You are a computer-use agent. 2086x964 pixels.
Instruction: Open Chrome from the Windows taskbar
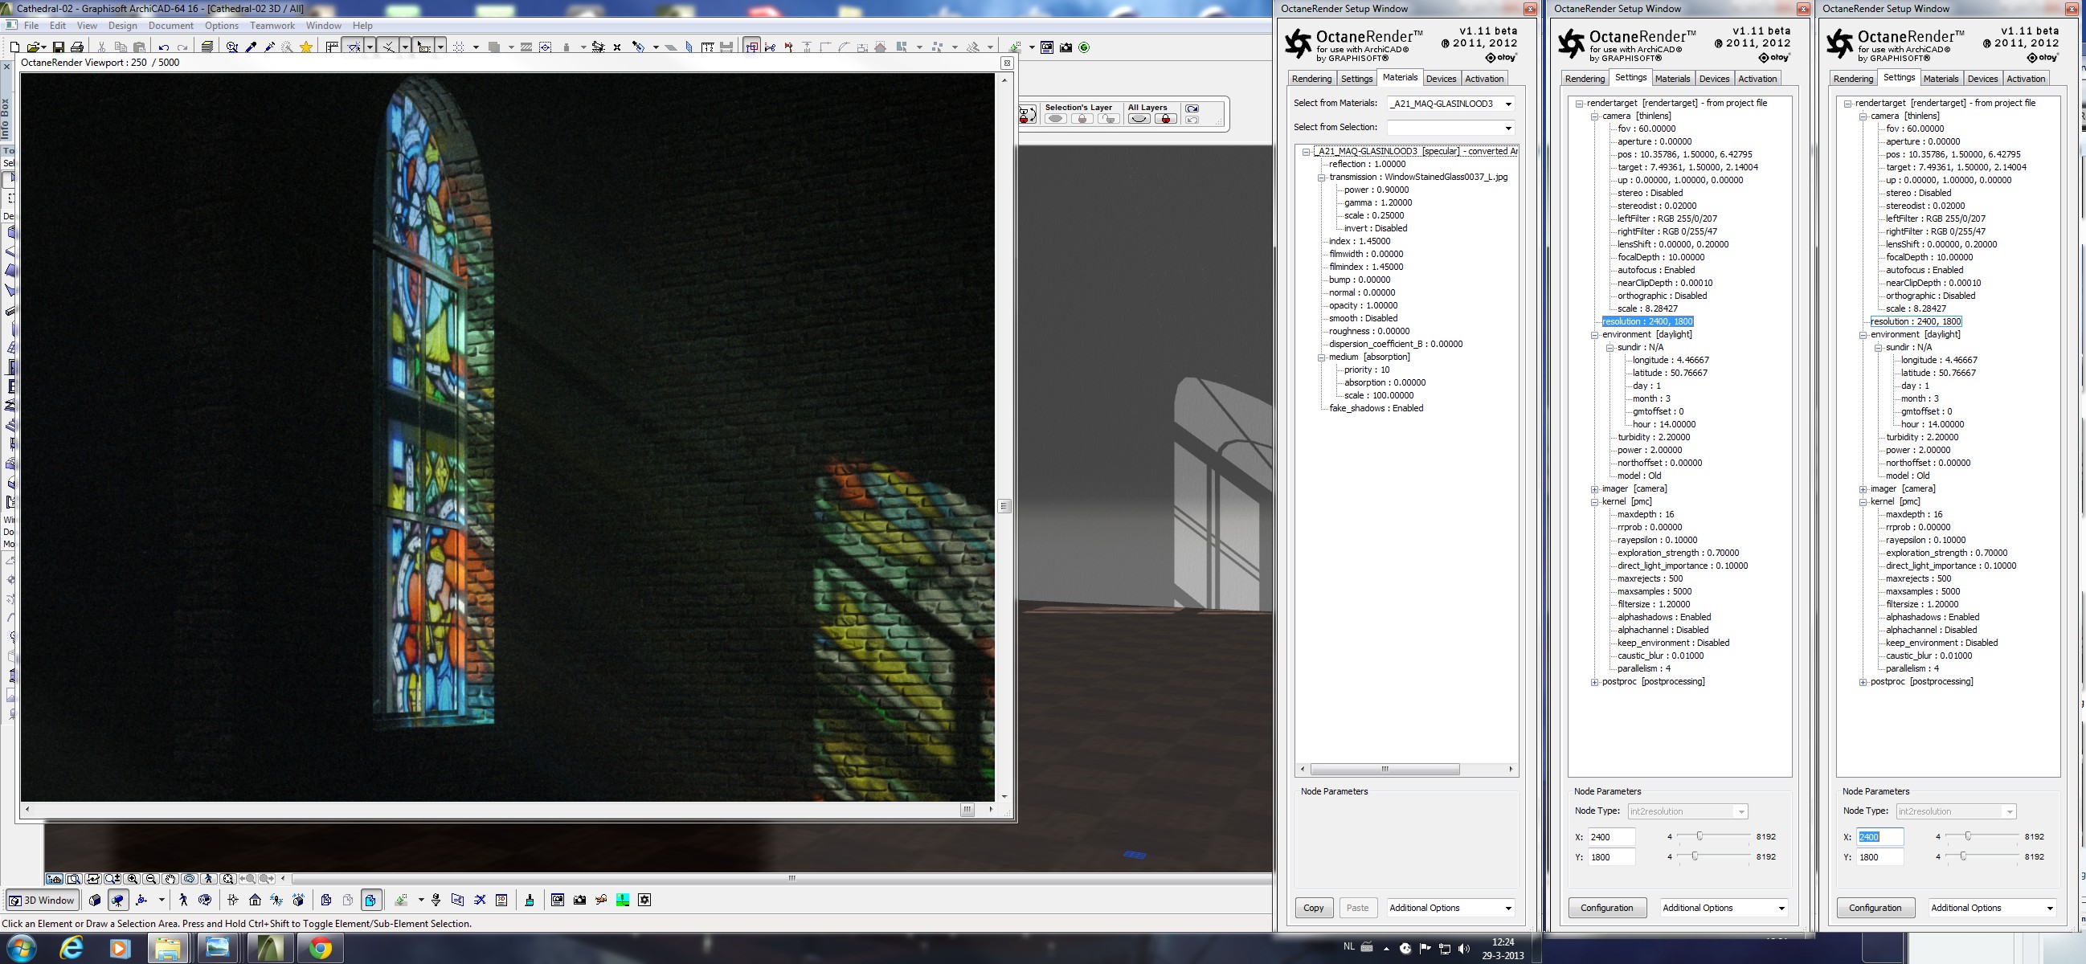coord(321,948)
